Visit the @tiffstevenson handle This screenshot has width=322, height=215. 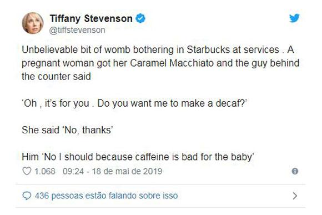pyautogui.click(x=77, y=30)
